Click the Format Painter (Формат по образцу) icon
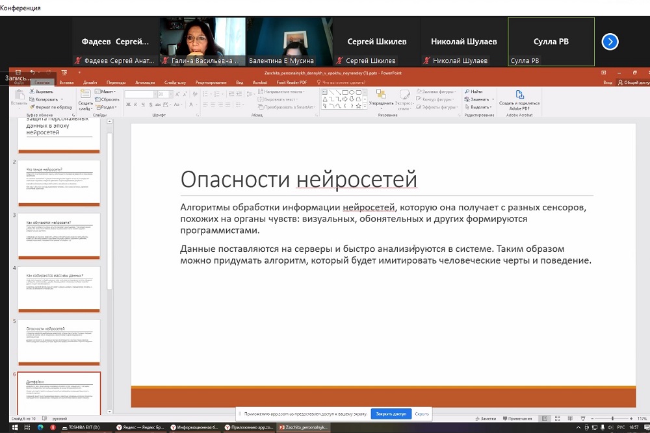This screenshot has height=433, width=650. click(33, 107)
